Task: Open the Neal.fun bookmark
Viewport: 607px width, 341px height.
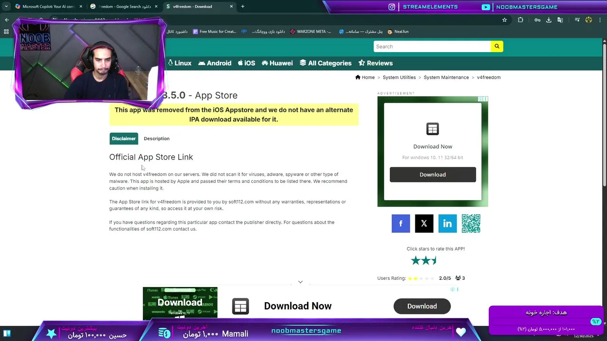Action: tap(398, 32)
